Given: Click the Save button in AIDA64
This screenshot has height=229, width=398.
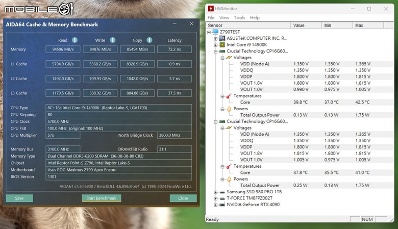Looking at the screenshot, I should coord(19,198).
